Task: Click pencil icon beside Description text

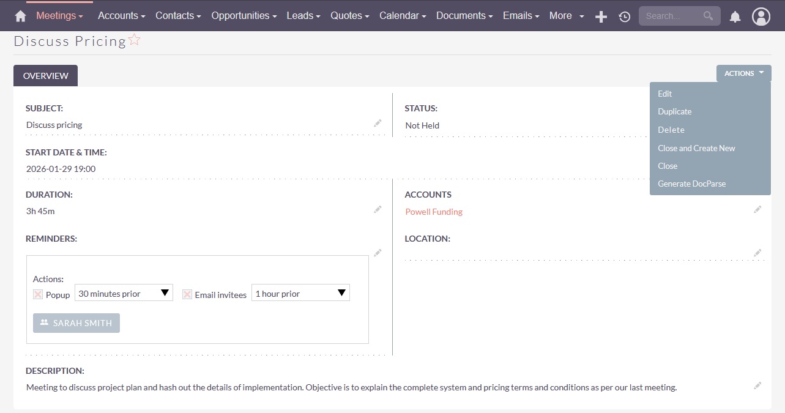Action: (757, 385)
